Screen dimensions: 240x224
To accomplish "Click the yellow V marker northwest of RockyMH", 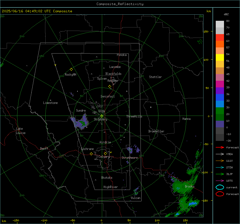I will pyautogui.click(x=55, y=65).
